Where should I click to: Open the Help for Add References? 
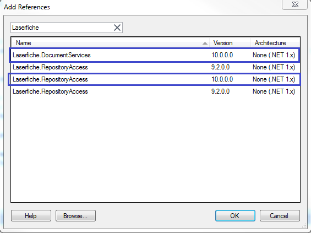(31, 216)
